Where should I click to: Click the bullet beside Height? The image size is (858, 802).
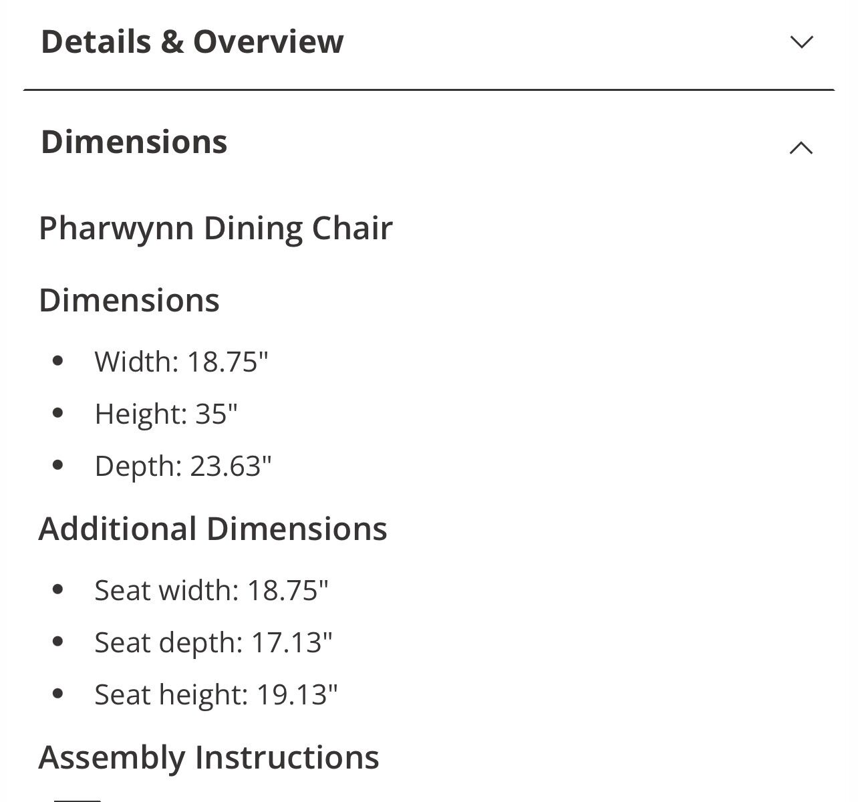[57, 413]
